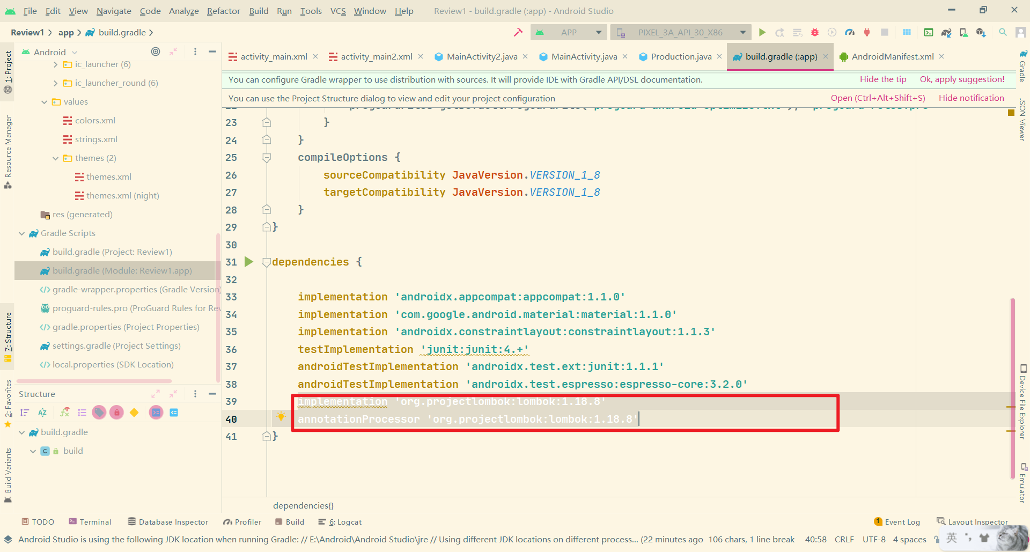Screen dimensions: 1030x552
Task: Open the SDK Manager icon
Action: (x=981, y=32)
